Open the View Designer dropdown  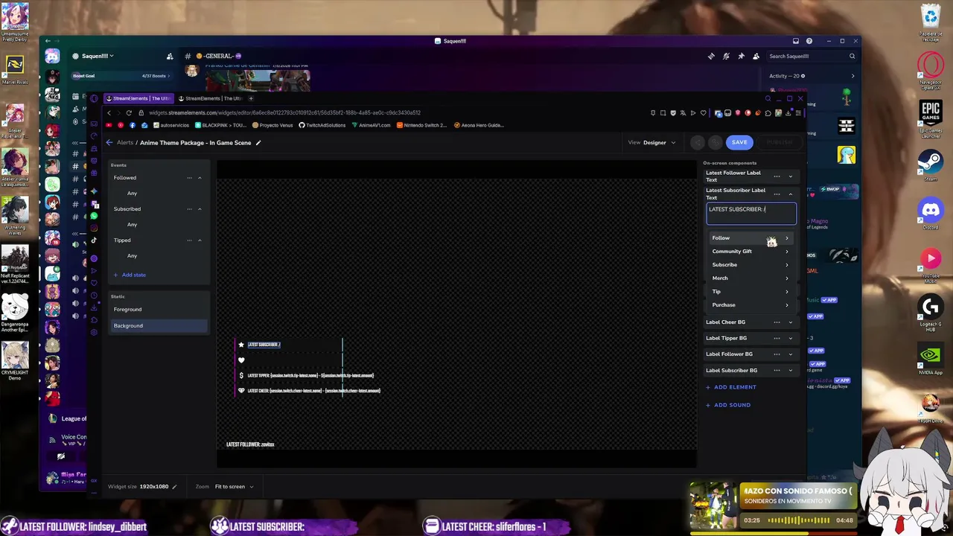[652, 142]
